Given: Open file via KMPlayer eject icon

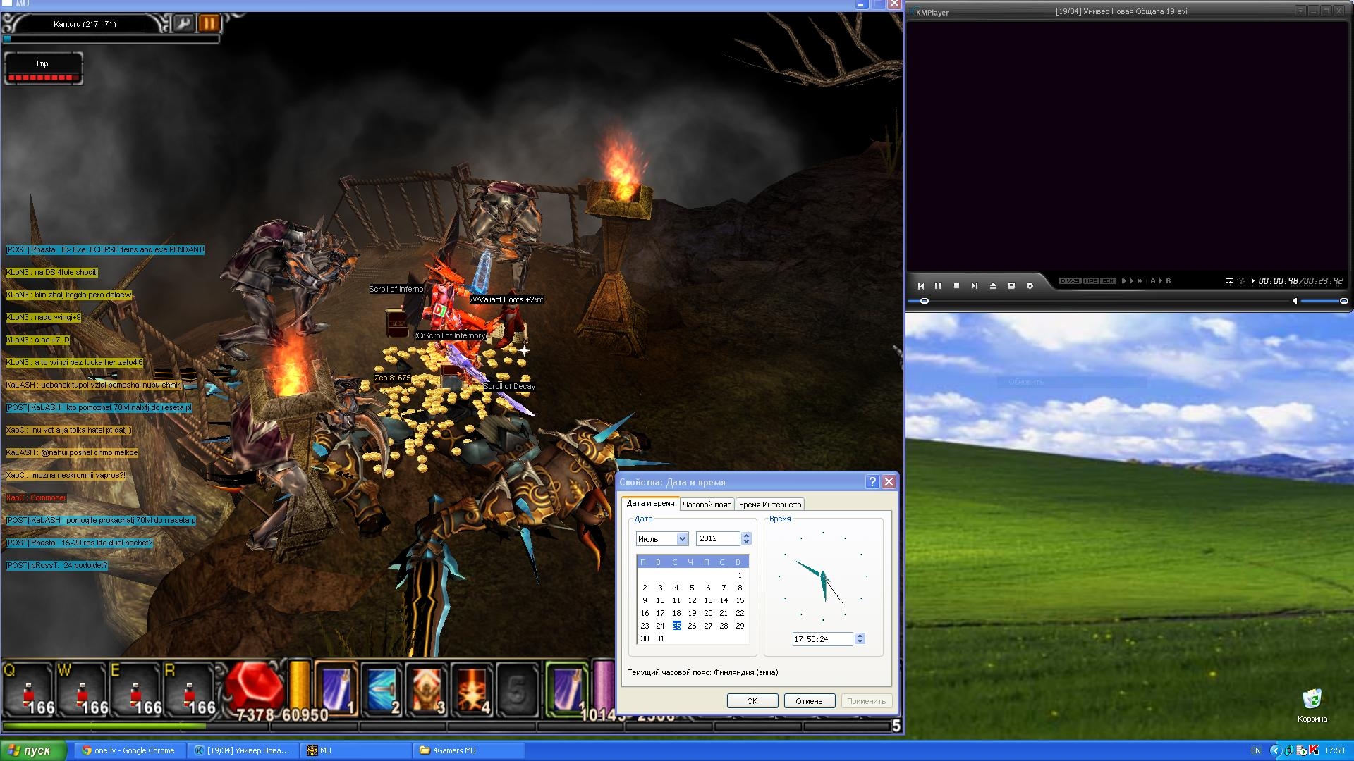Looking at the screenshot, I should tap(993, 285).
